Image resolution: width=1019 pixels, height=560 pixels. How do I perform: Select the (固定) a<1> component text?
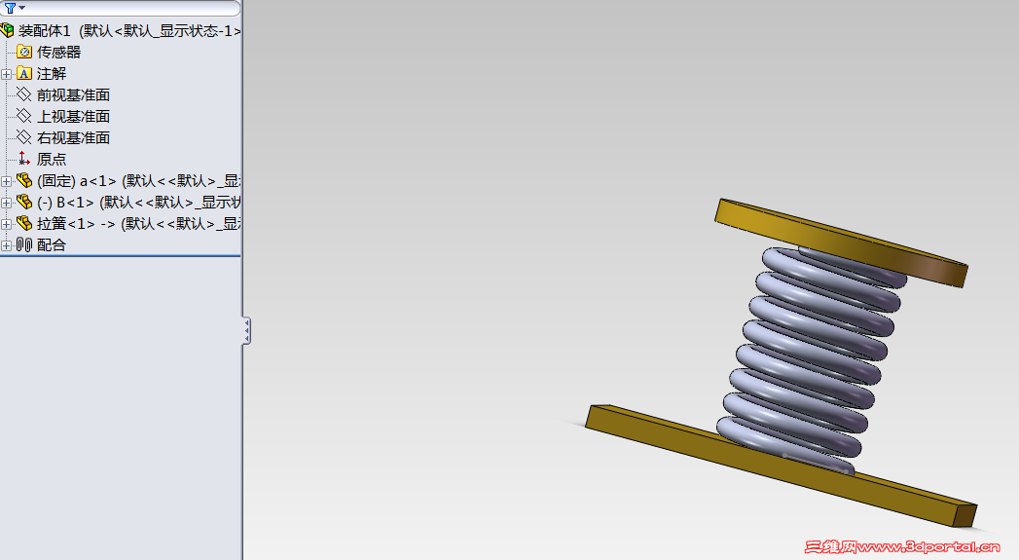139,181
